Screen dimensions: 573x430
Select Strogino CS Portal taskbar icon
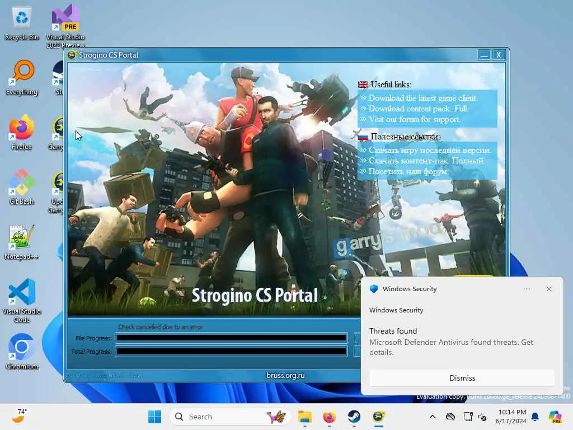(379, 417)
